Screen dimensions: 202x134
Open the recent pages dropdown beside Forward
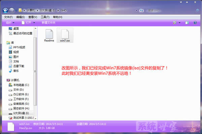coord(16,10)
